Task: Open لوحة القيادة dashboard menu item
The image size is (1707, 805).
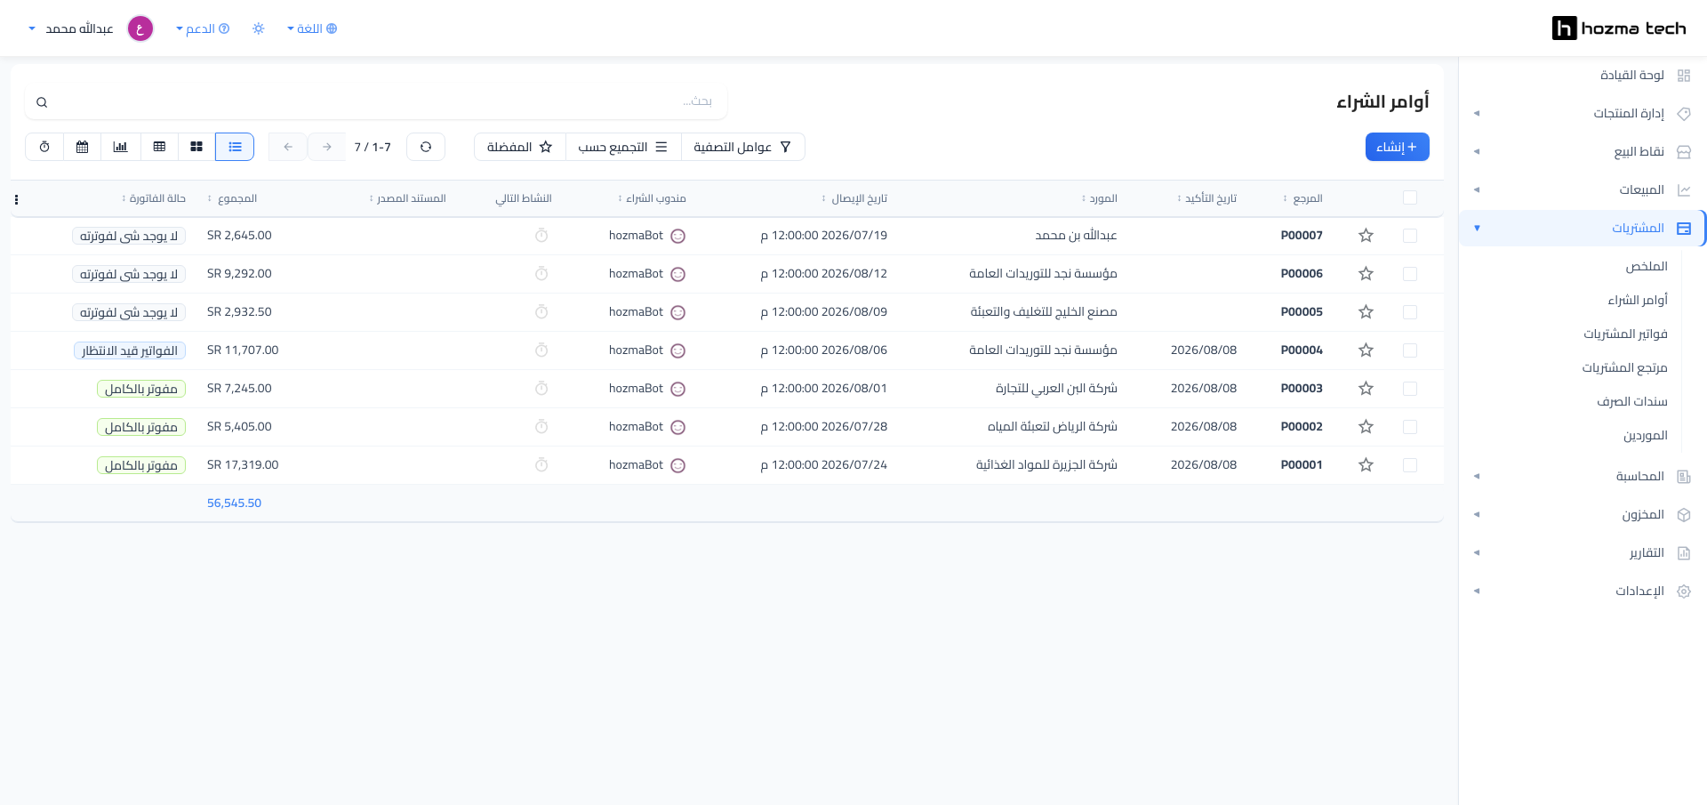Action: (x=1583, y=75)
